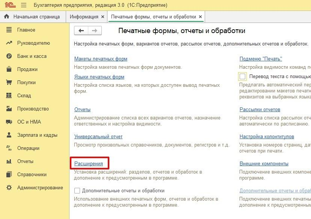Screen dimensions: 311x219
Task: Click the Операции Дт/Кт icon
Action: click(9, 148)
